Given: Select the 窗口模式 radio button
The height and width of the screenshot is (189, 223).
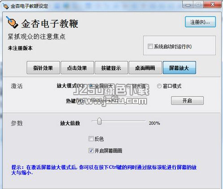Looking at the screenshot, I should [x=159, y=86].
